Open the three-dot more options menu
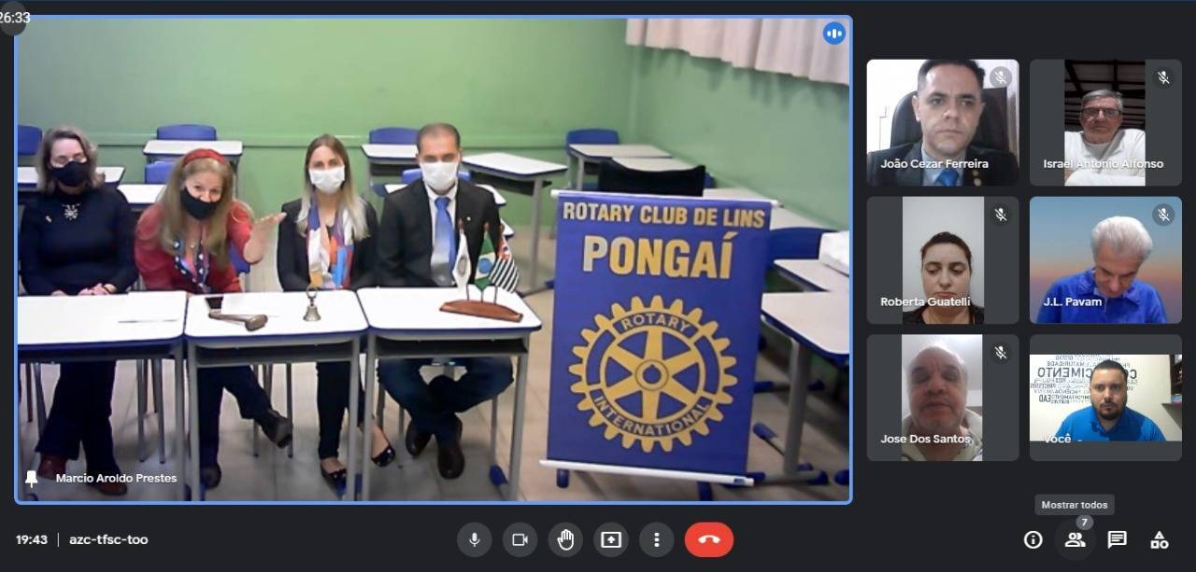 click(657, 539)
